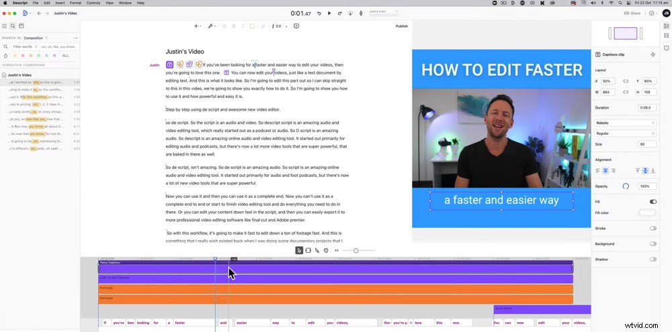Screen dimensions: 672x332
Task: Go forward with the right arrow
Action: point(47,13)
